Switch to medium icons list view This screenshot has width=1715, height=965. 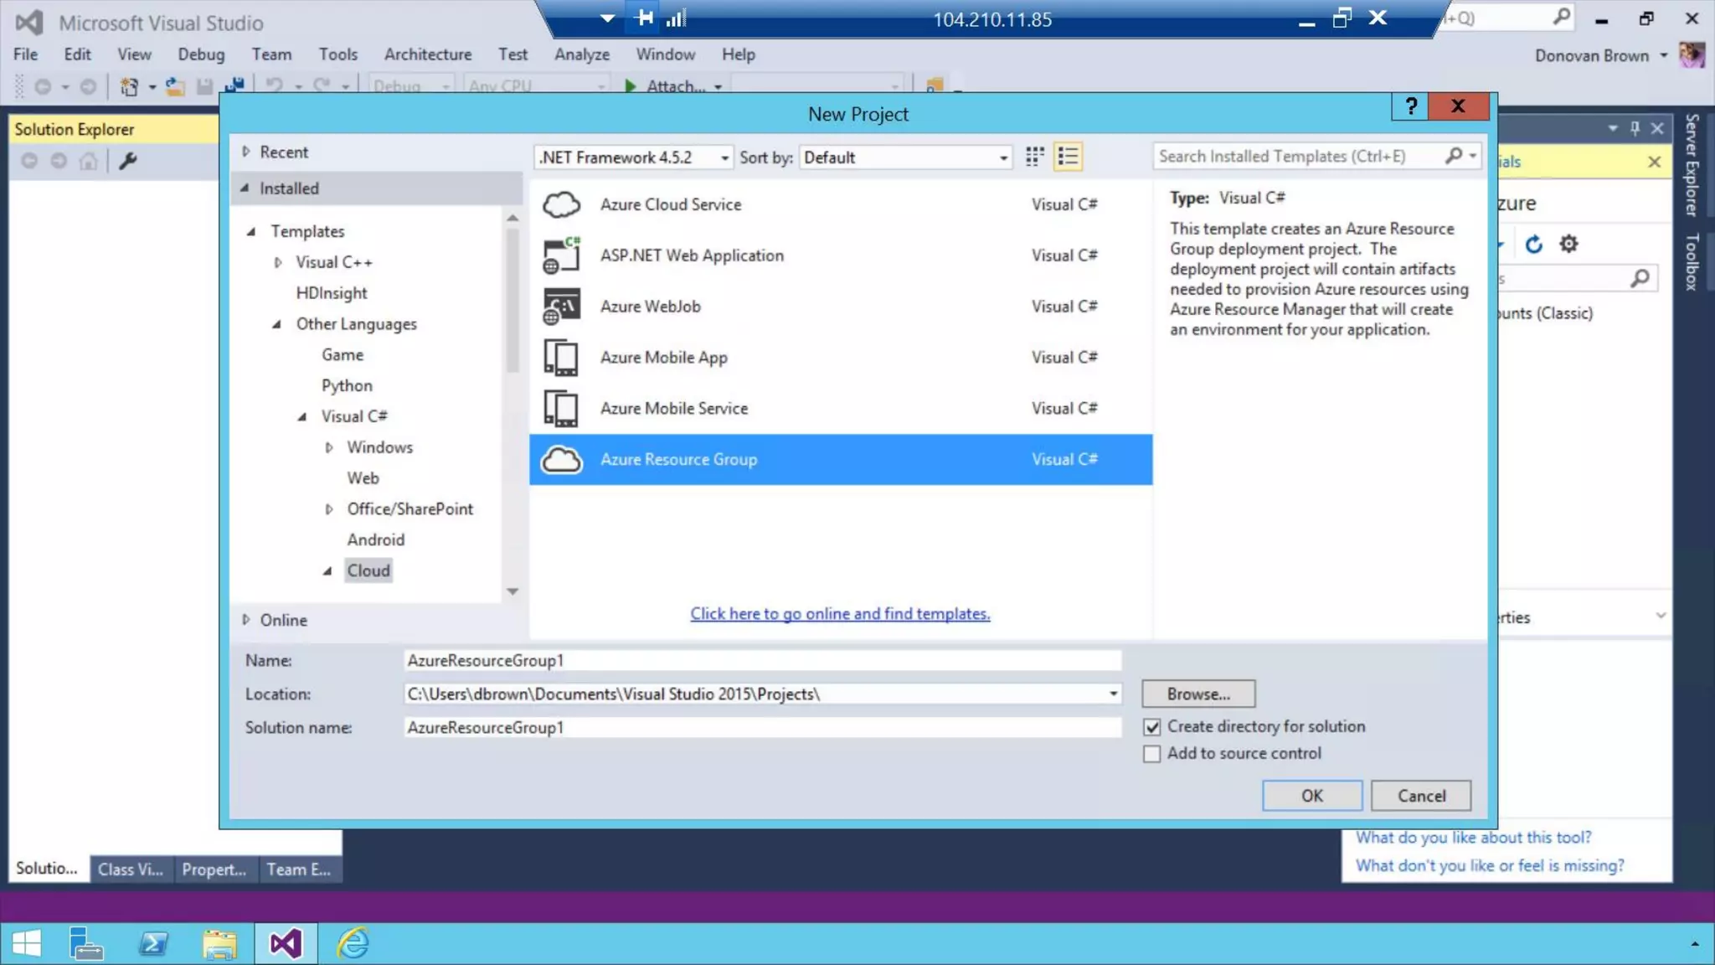point(1068,157)
